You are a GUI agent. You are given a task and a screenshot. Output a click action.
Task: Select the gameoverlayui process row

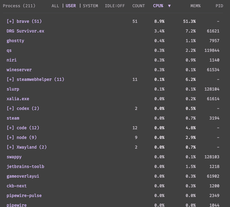(x=113, y=176)
